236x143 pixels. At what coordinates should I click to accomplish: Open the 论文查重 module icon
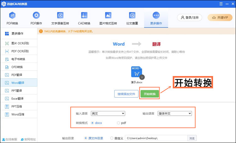pos(132,15)
